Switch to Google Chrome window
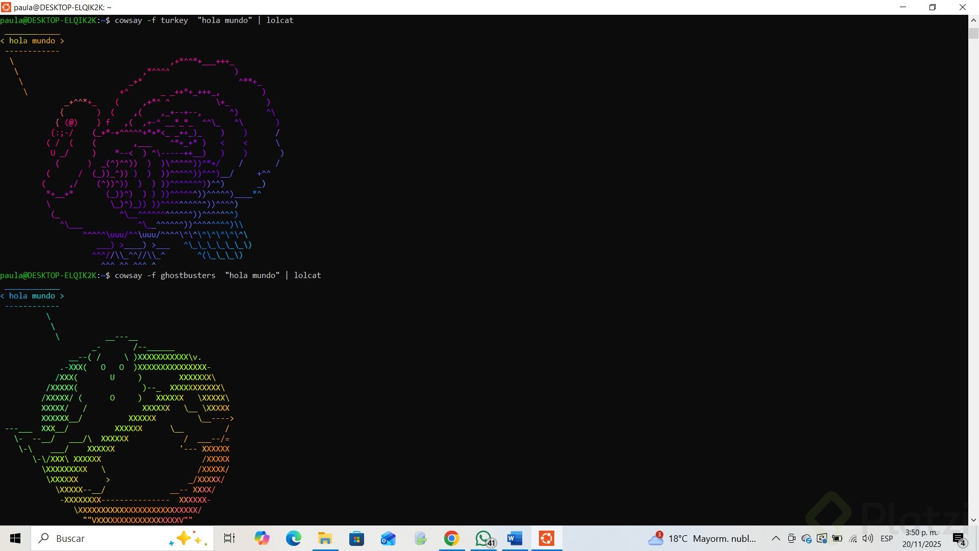Screen dimensions: 979x551 (451, 538)
